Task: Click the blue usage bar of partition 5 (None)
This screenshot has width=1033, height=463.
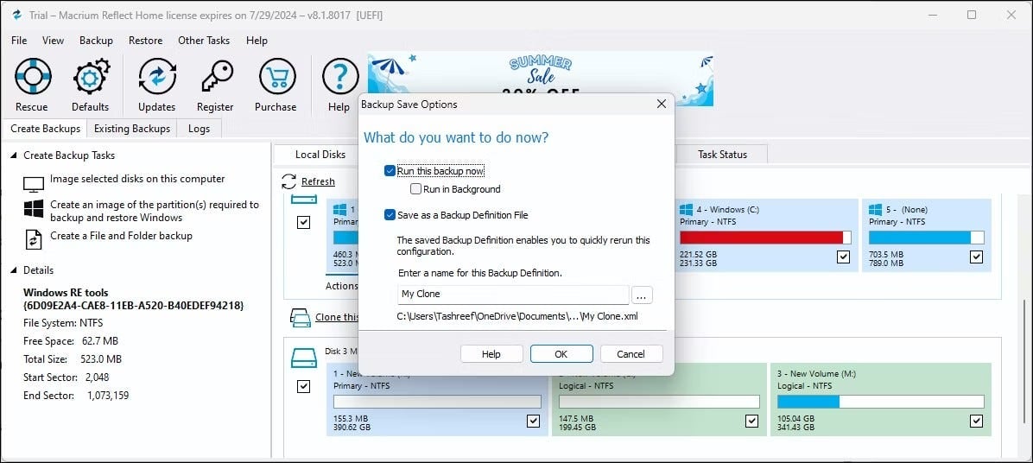Action: tap(926, 237)
